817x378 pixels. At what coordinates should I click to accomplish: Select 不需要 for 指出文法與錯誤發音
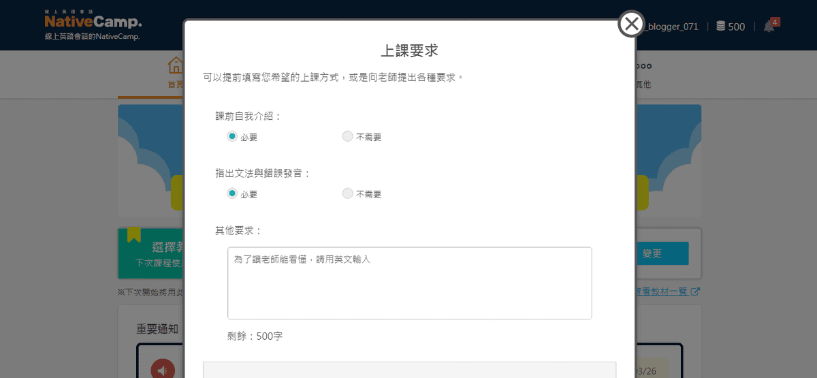click(348, 193)
